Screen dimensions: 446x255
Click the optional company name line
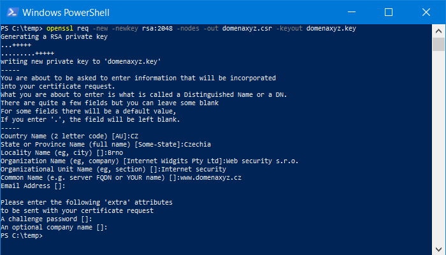(x=54, y=227)
